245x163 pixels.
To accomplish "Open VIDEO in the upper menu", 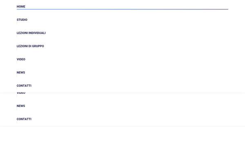I will [21, 59].
